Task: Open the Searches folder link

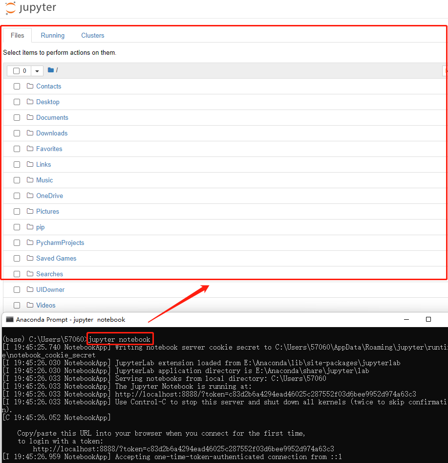Action: (49, 274)
